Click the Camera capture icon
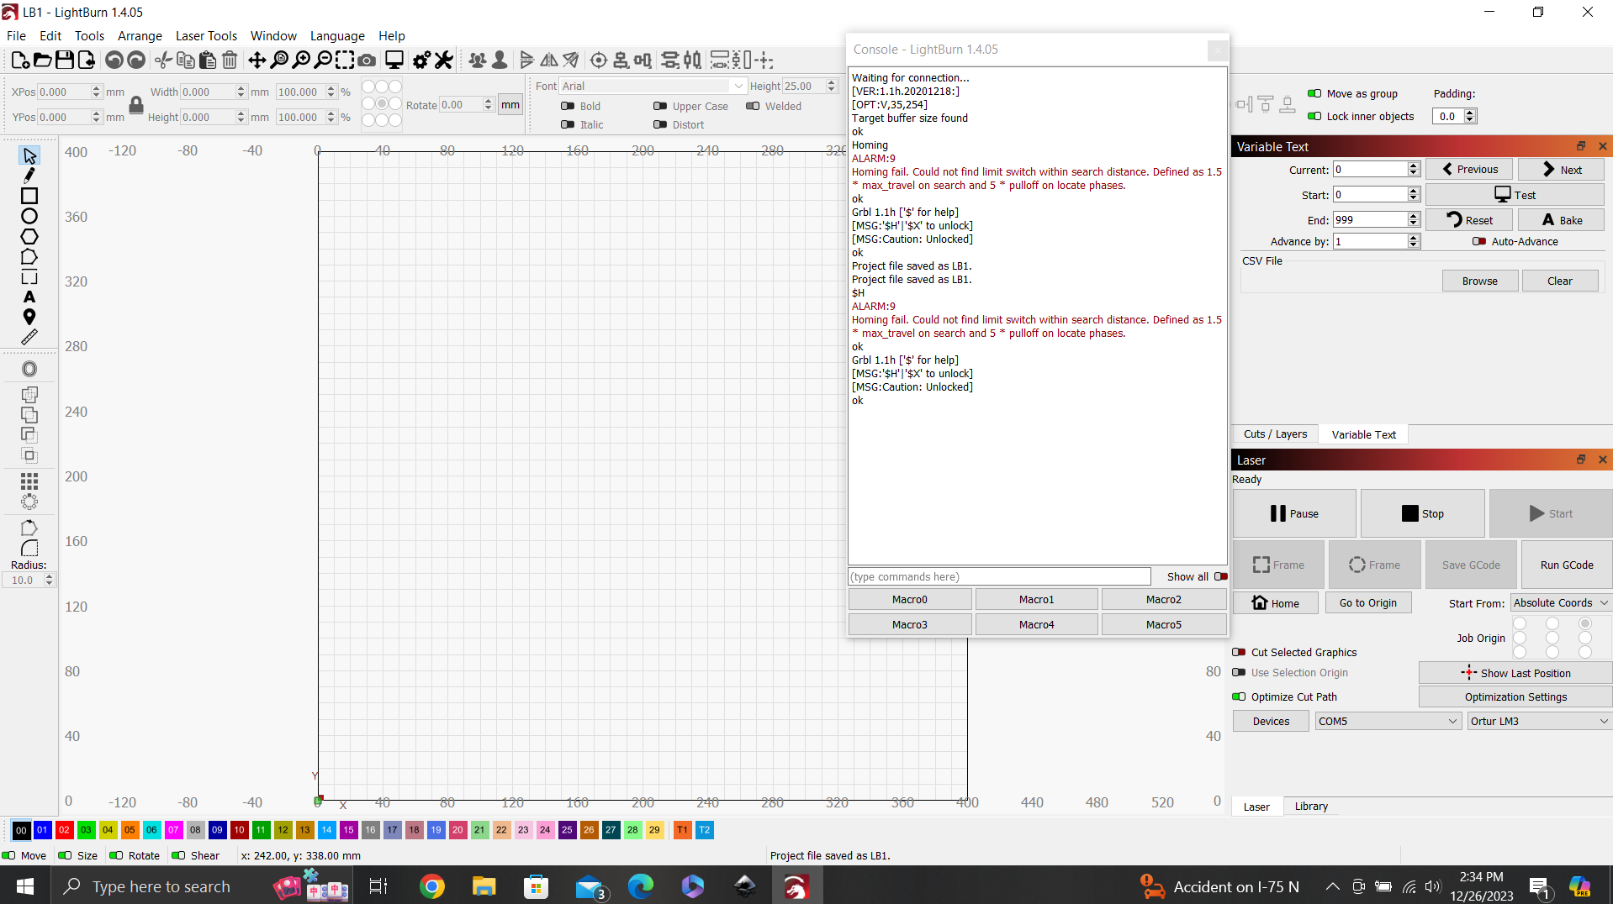The width and height of the screenshot is (1613, 904). (x=367, y=60)
